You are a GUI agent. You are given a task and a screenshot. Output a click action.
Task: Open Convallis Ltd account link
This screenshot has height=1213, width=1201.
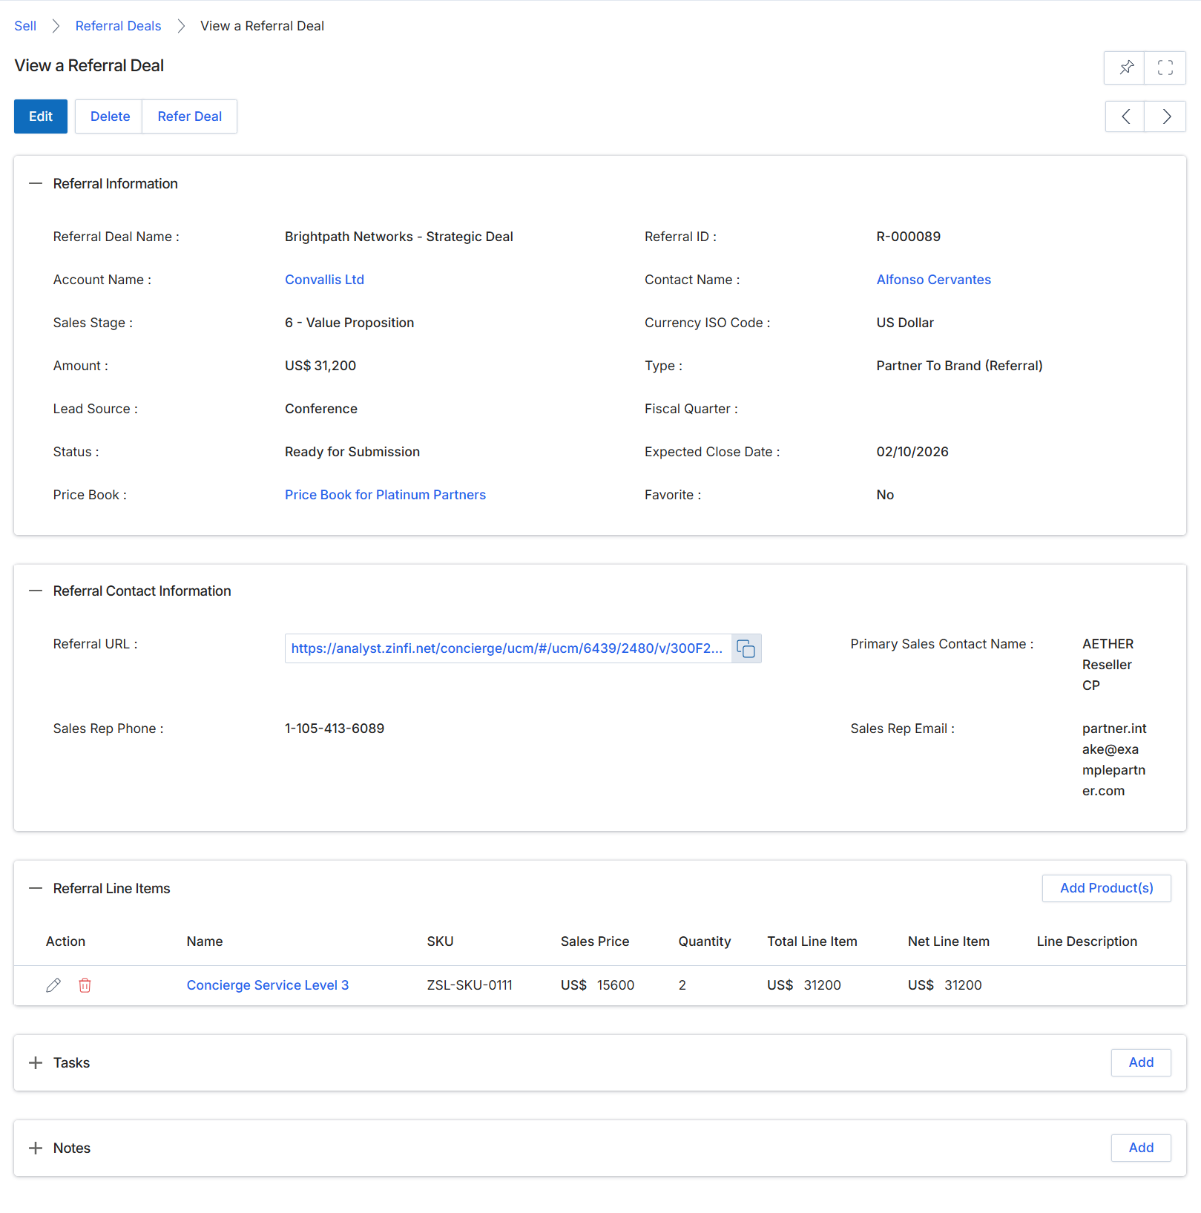324,280
